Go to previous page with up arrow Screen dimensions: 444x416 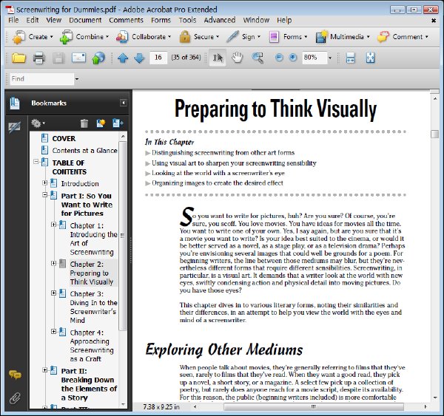pyautogui.click(x=123, y=58)
